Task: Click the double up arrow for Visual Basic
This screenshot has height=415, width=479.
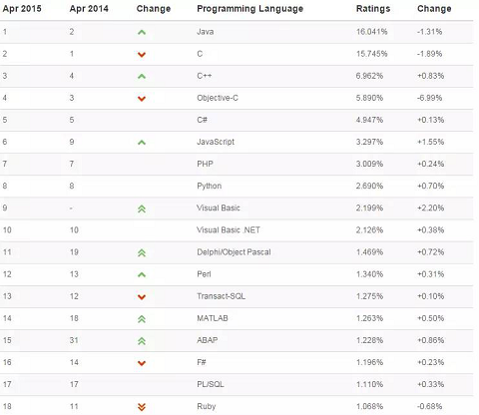Action: tap(142, 208)
